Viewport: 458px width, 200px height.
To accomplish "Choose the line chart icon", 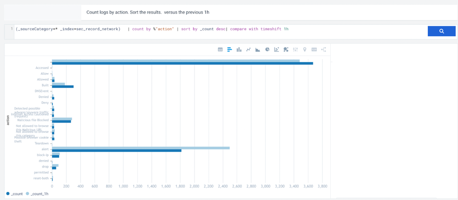I will (x=248, y=50).
